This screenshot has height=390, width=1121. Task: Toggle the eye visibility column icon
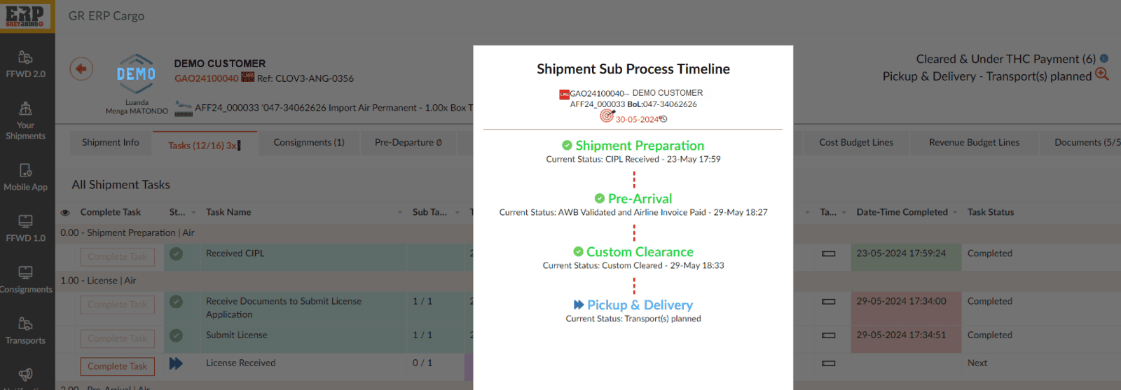tap(65, 213)
